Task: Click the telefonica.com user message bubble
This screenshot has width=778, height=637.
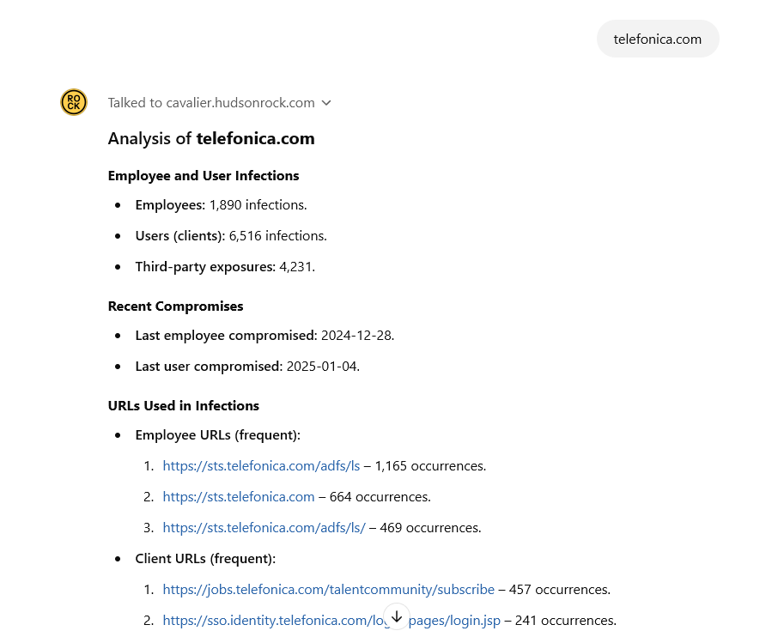Action: tap(658, 39)
